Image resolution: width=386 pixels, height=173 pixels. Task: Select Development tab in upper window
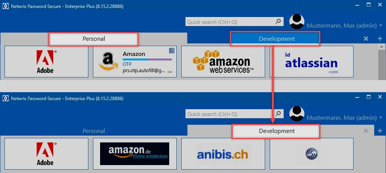click(277, 39)
